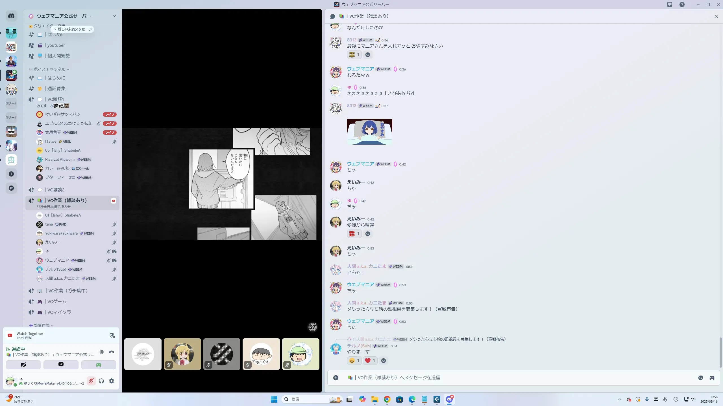Image resolution: width=723 pixels, height=406 pixels.
Task: Disconnect from the voice call
Action: 112,352
